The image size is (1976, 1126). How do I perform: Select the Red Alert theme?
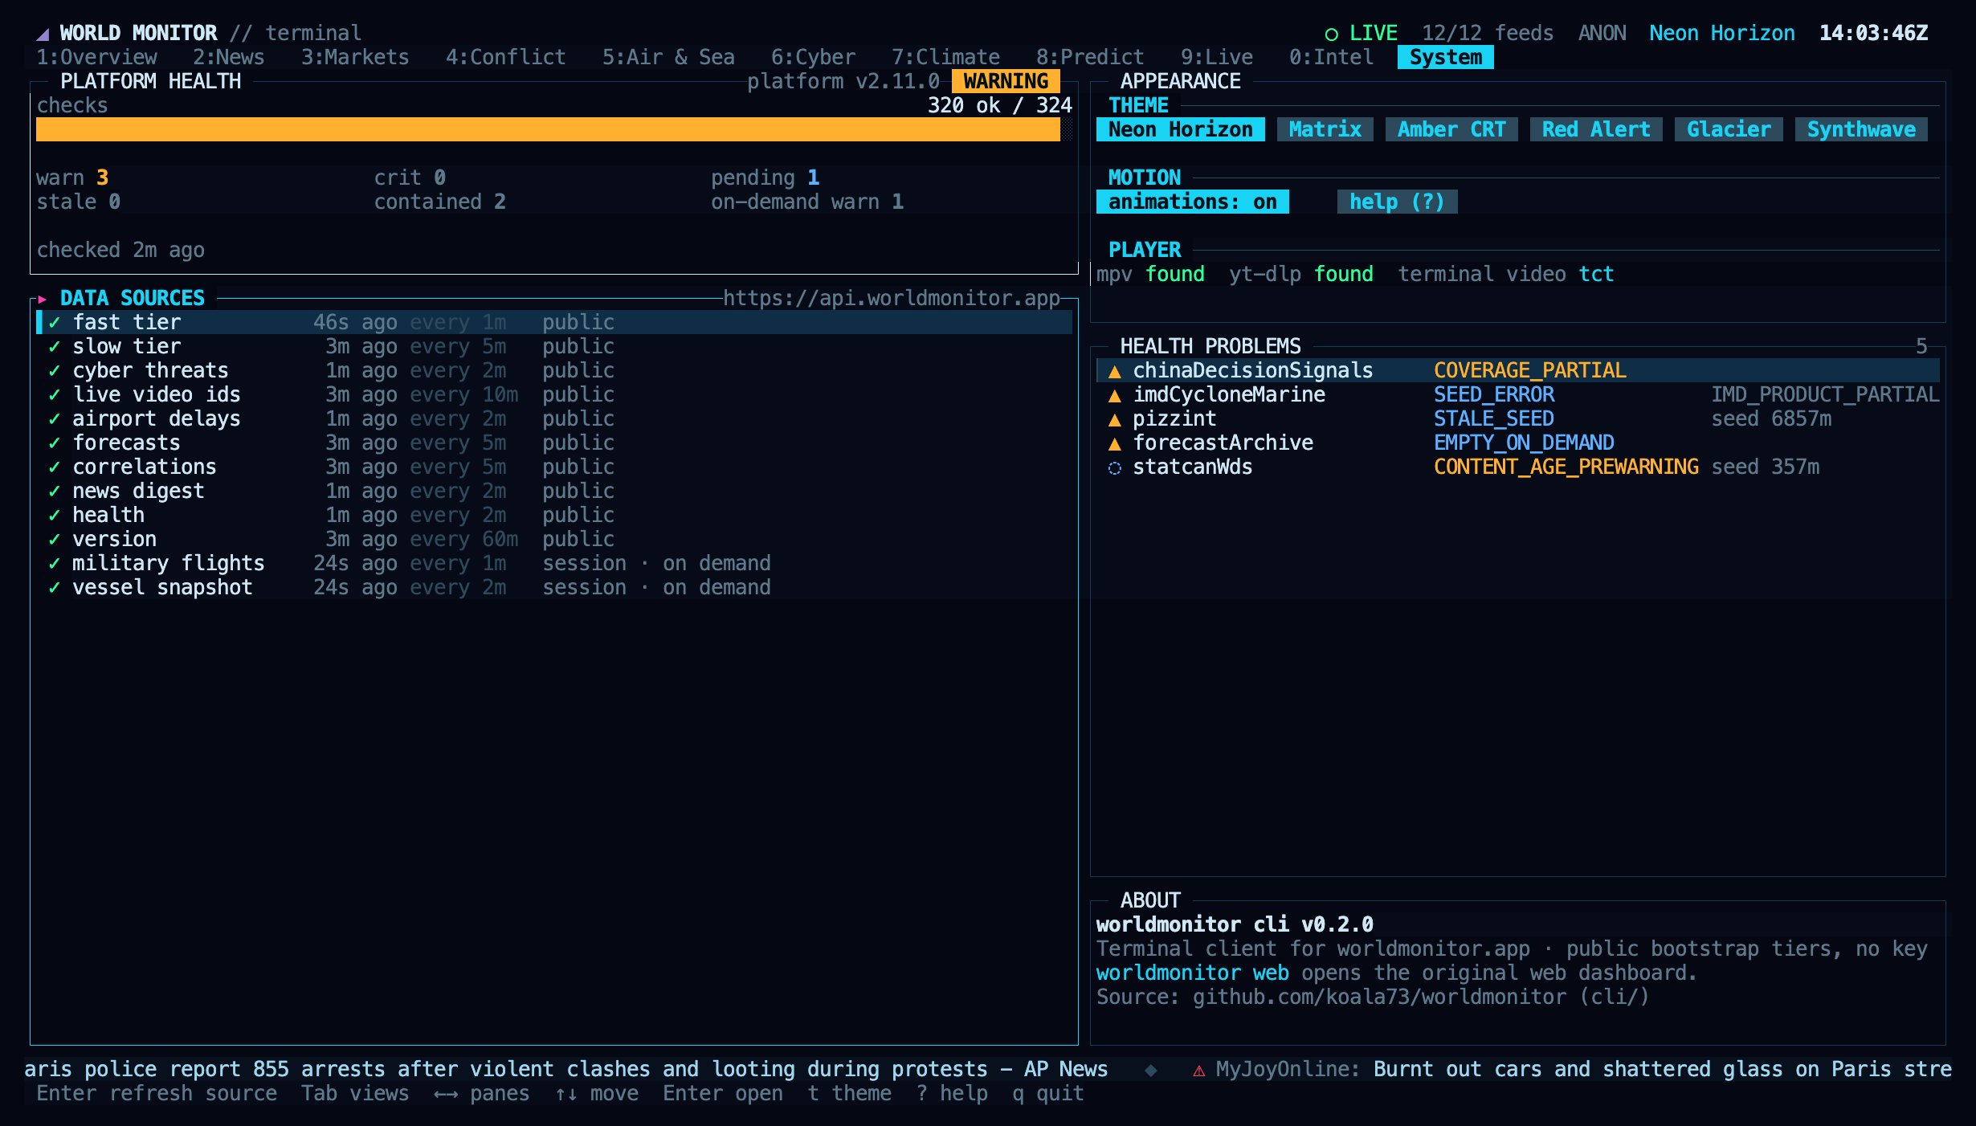1596,129
